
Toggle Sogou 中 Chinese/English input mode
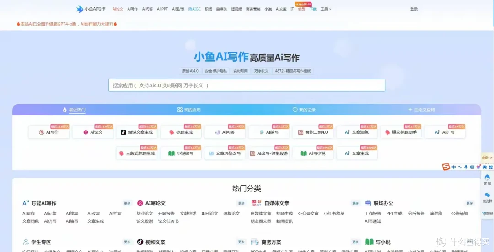coord(454,167)
